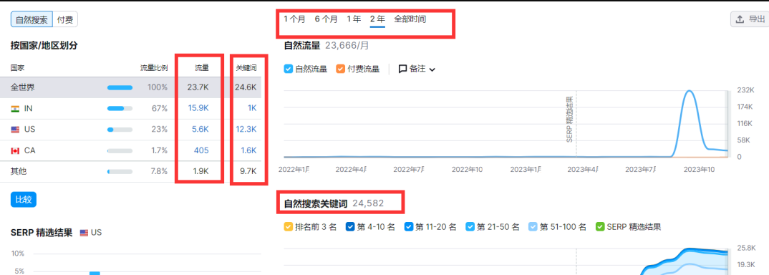Viewport: 769px width, 275px height.
Task: Click the US flag beside SERP 精选结果 heading
Action: 84,233
